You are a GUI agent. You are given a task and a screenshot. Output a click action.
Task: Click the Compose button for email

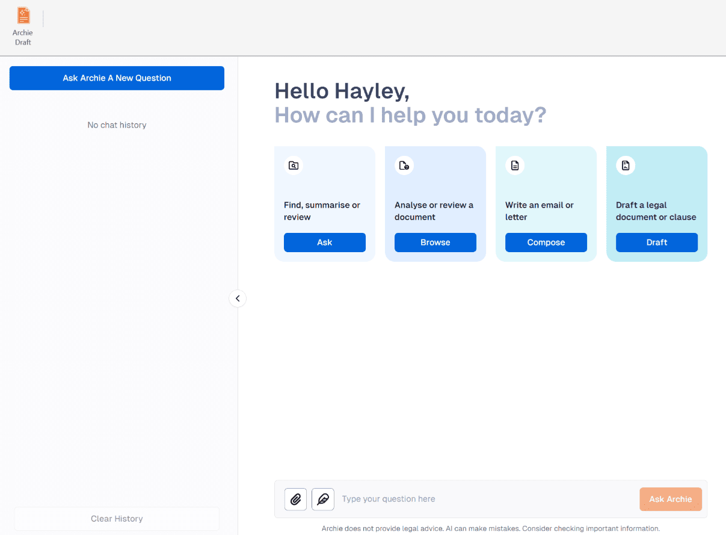pyautogui.click(x=546, y=243)
